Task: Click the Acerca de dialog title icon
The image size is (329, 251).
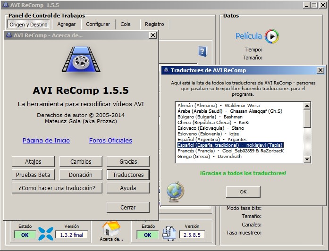Action: (9, 35)
